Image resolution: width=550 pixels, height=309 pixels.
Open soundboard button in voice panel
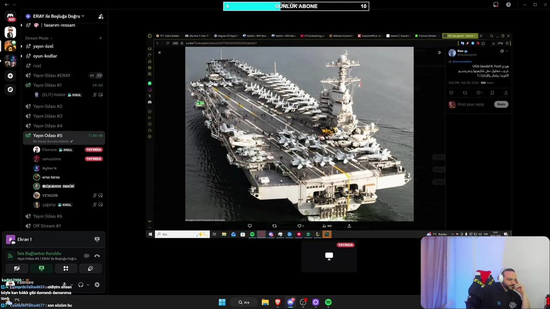(90, 268)
